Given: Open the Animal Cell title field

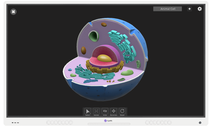Looking at the screenshot, I should pos(167,9).
